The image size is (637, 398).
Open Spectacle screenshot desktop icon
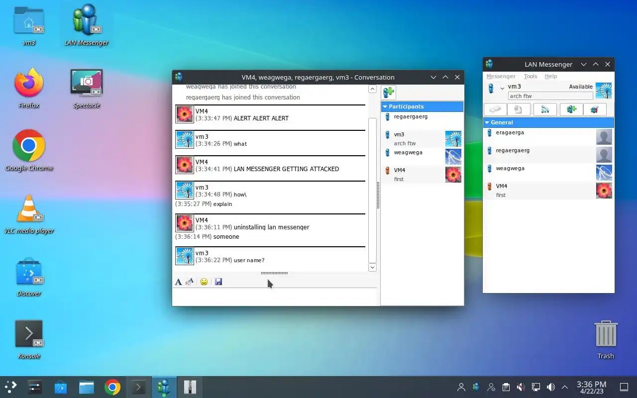coord(87,89)
